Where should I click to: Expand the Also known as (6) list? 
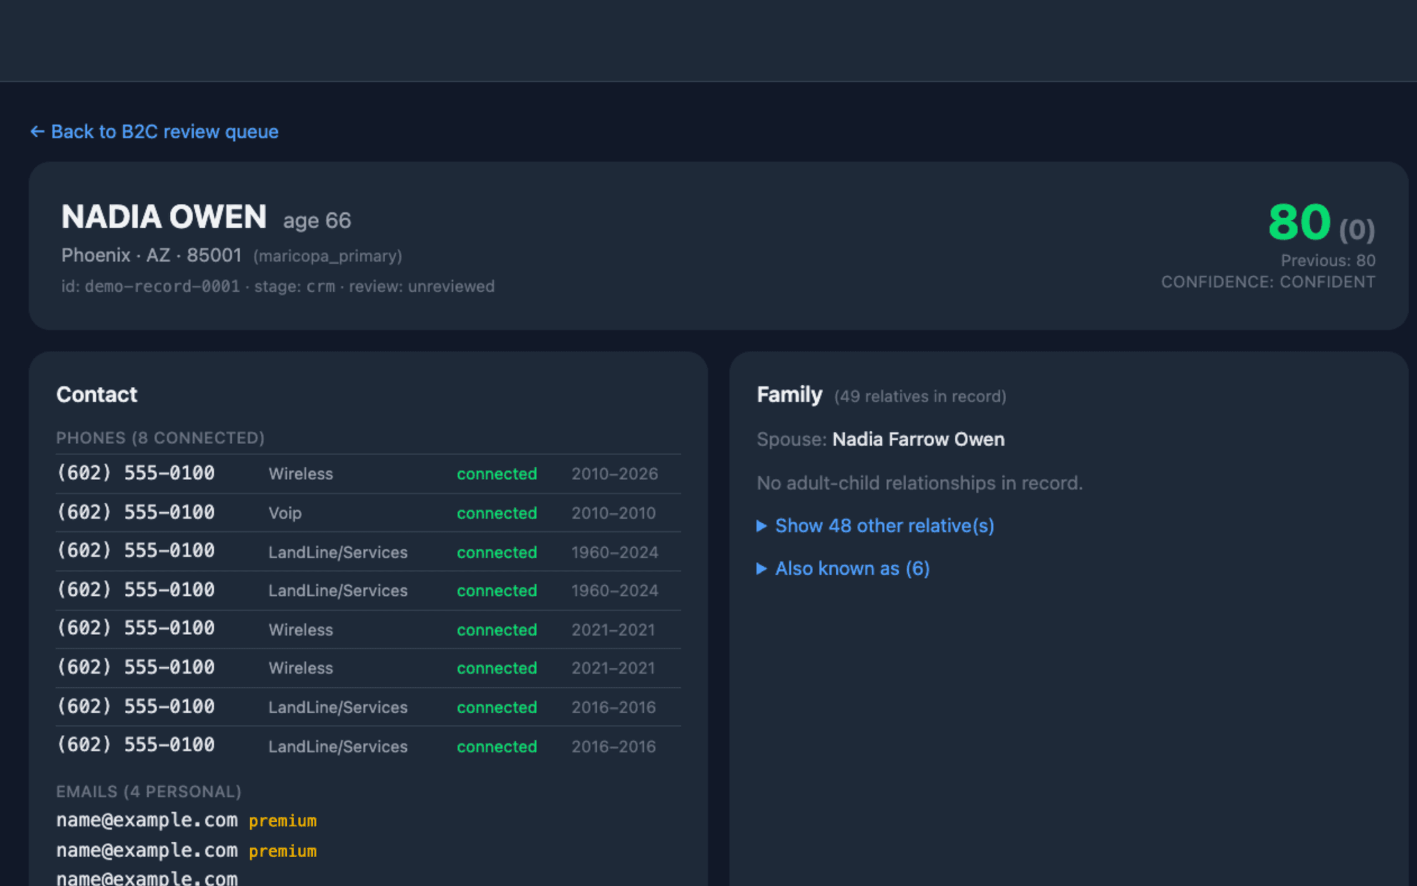(843, 568)
